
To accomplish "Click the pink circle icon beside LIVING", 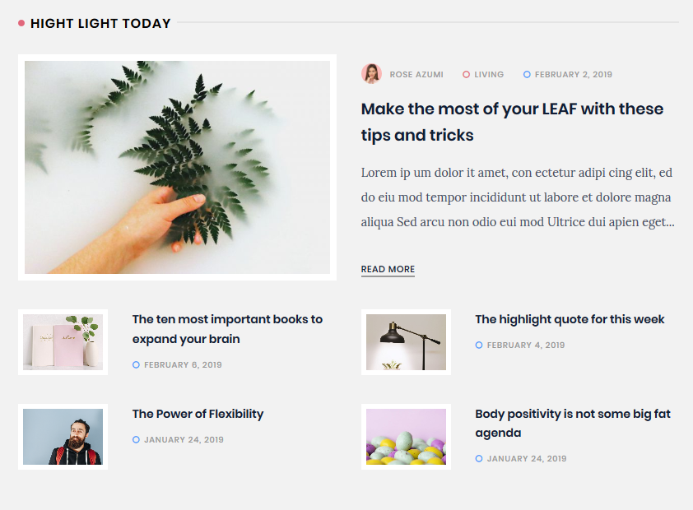I will pyautogui.click(x=466, y=74).
